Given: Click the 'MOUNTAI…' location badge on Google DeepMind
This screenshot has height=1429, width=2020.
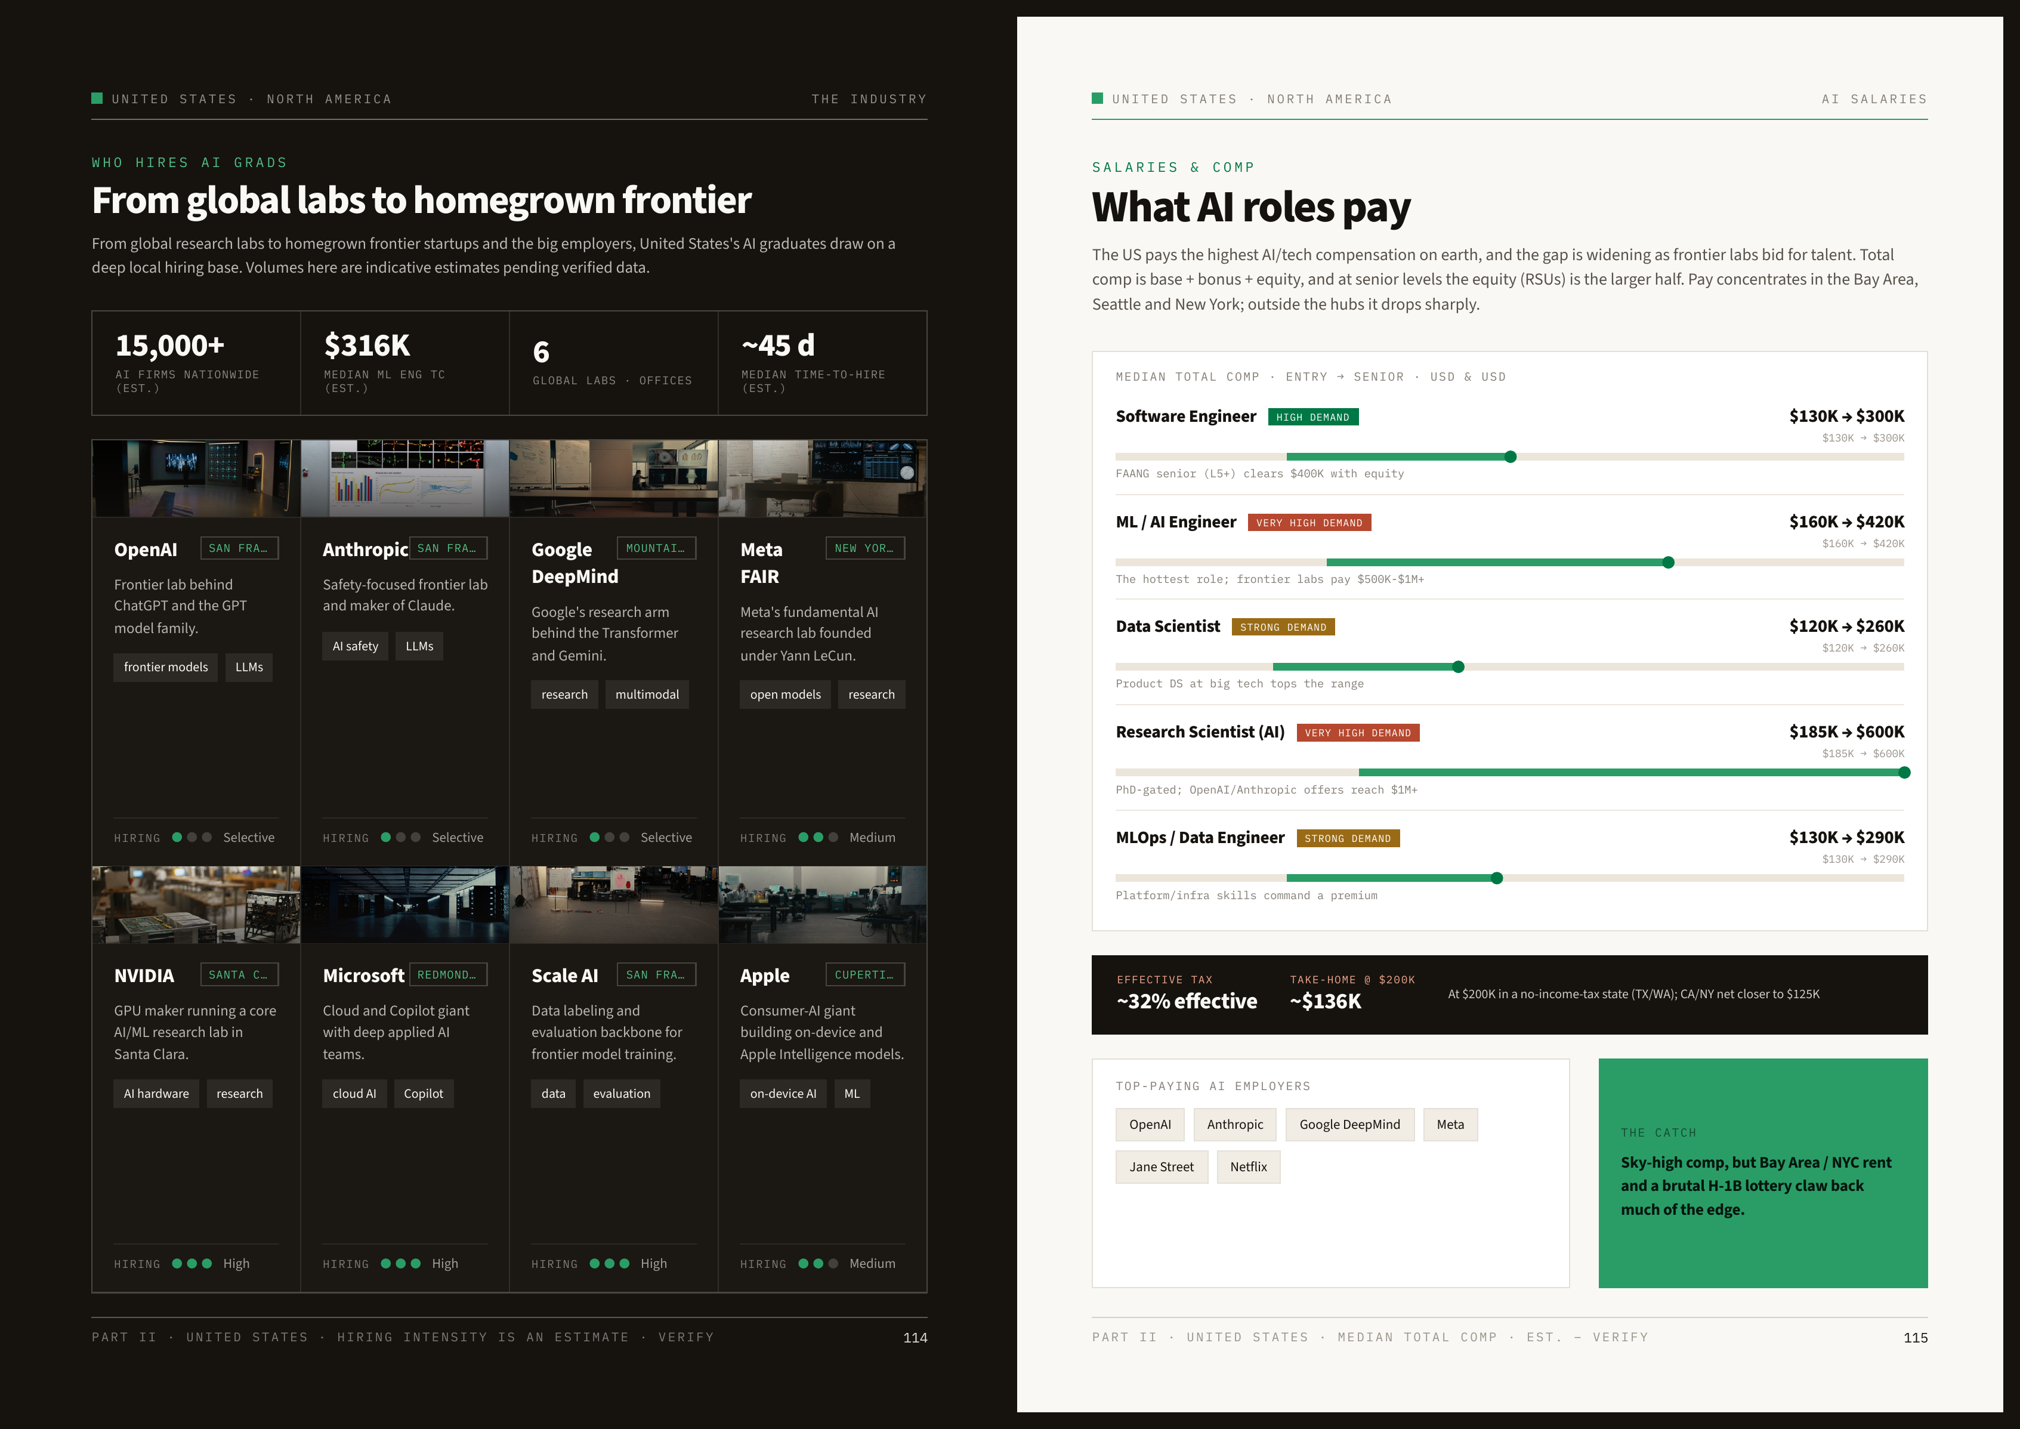Looking at the screenshot, I should coord(656,548).
